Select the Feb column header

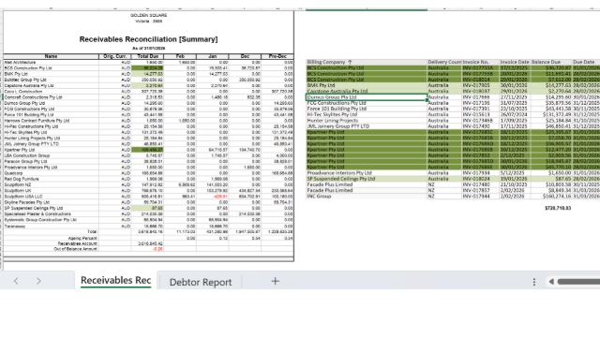tap(180, 56)
